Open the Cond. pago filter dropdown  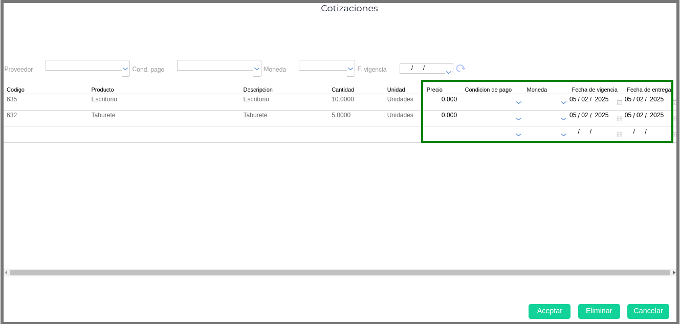pyautogui.click(x=257, y=69)
